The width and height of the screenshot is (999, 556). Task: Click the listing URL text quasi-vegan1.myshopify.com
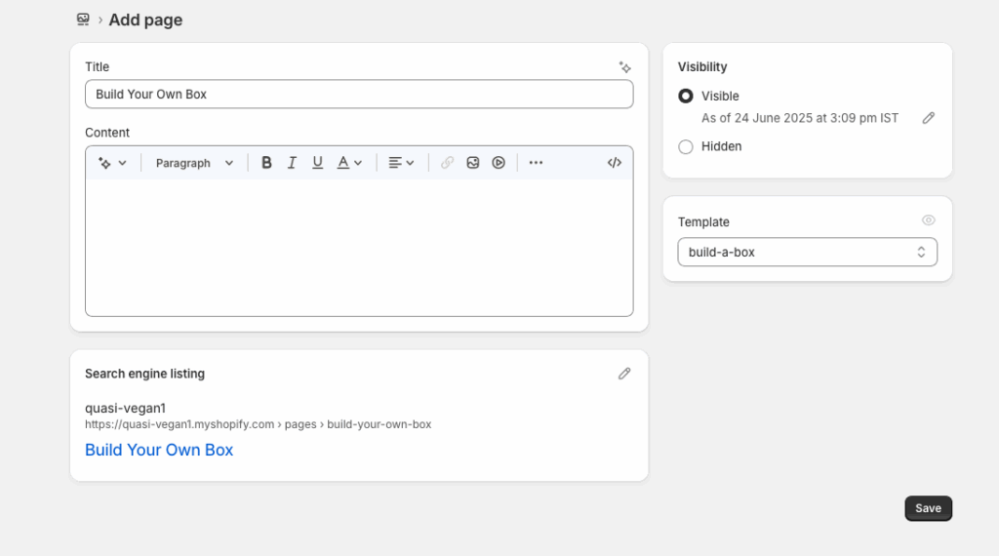coord(180,424)
